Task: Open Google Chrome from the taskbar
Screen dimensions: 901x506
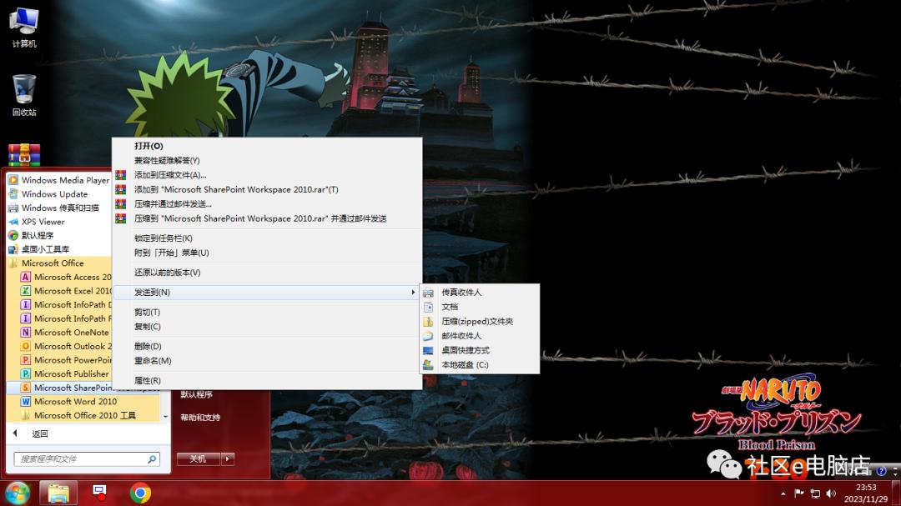Action: 140,493
